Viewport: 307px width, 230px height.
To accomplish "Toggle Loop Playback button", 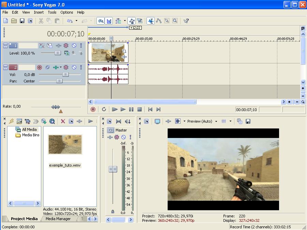I will pyautogui.click(x=104, y=109).
